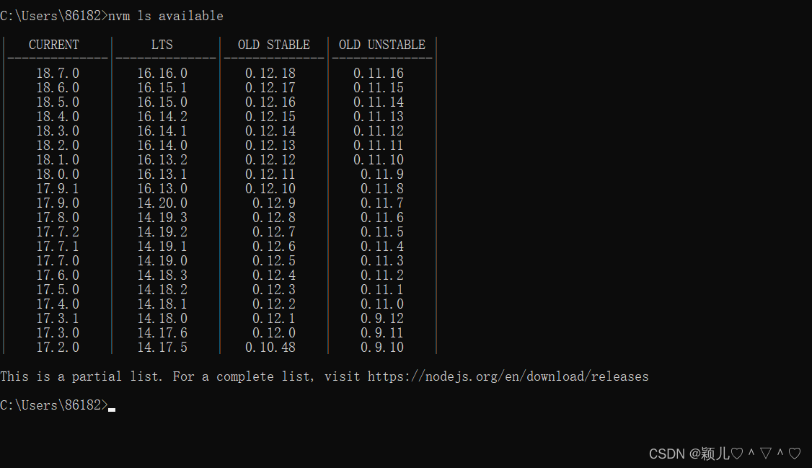Screen dimensions: 812x468
Task: Select version 17.8.0
Action: tap(58, 218)
